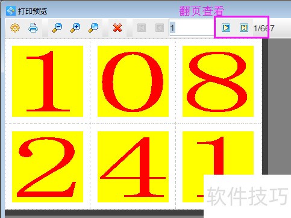
Task: Click the plain magnifier zoom icon
Action: 93,28
